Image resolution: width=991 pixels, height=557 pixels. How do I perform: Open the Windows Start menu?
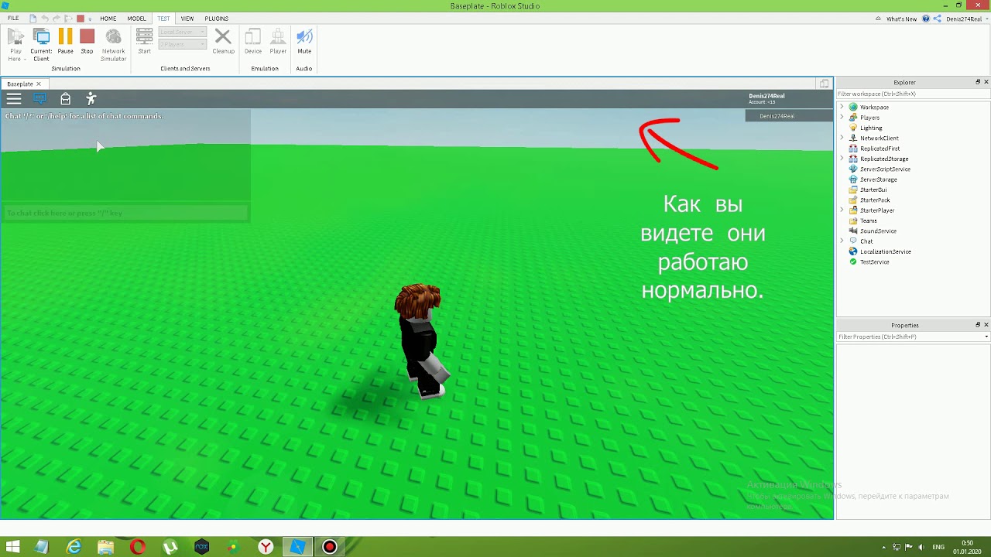[x=12, y=547]
